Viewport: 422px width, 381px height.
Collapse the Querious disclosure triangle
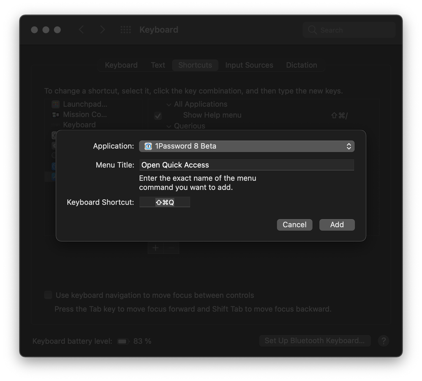point(169,126)
